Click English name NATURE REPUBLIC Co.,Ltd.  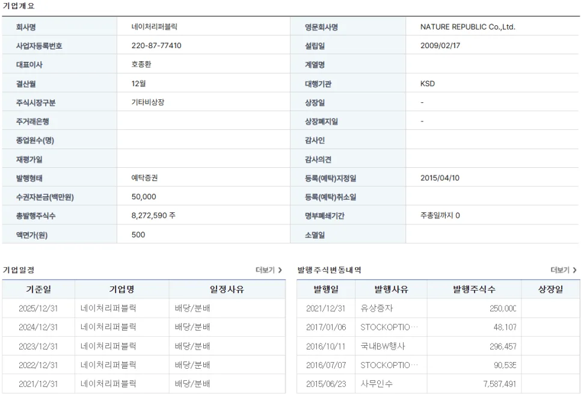coord(467,26)
